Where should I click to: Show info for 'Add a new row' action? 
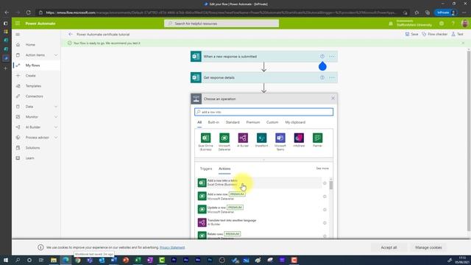point(325,197)
